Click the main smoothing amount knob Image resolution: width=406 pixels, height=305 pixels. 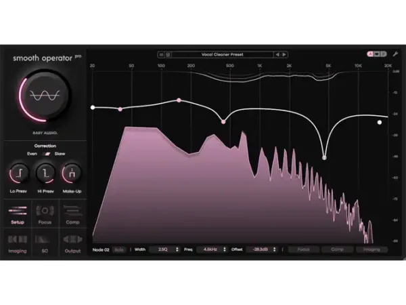tap(45, 96)
